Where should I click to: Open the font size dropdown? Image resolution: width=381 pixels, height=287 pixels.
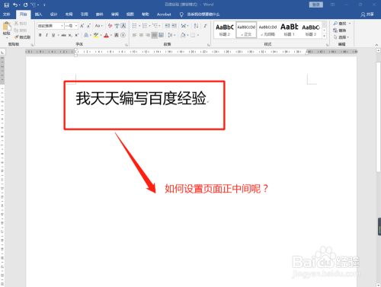(76, 26)
